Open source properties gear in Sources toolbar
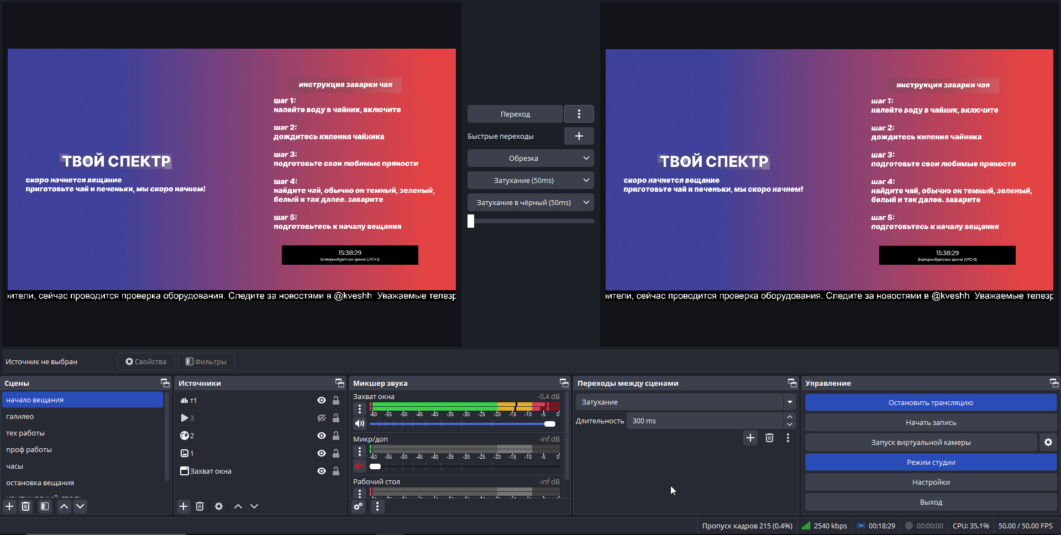The height and width of the screenshot is (535, 1061). [x=219, y=506]
